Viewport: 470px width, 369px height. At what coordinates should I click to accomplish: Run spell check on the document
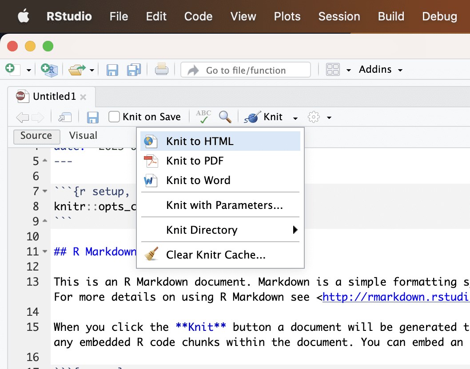[203, 116]
